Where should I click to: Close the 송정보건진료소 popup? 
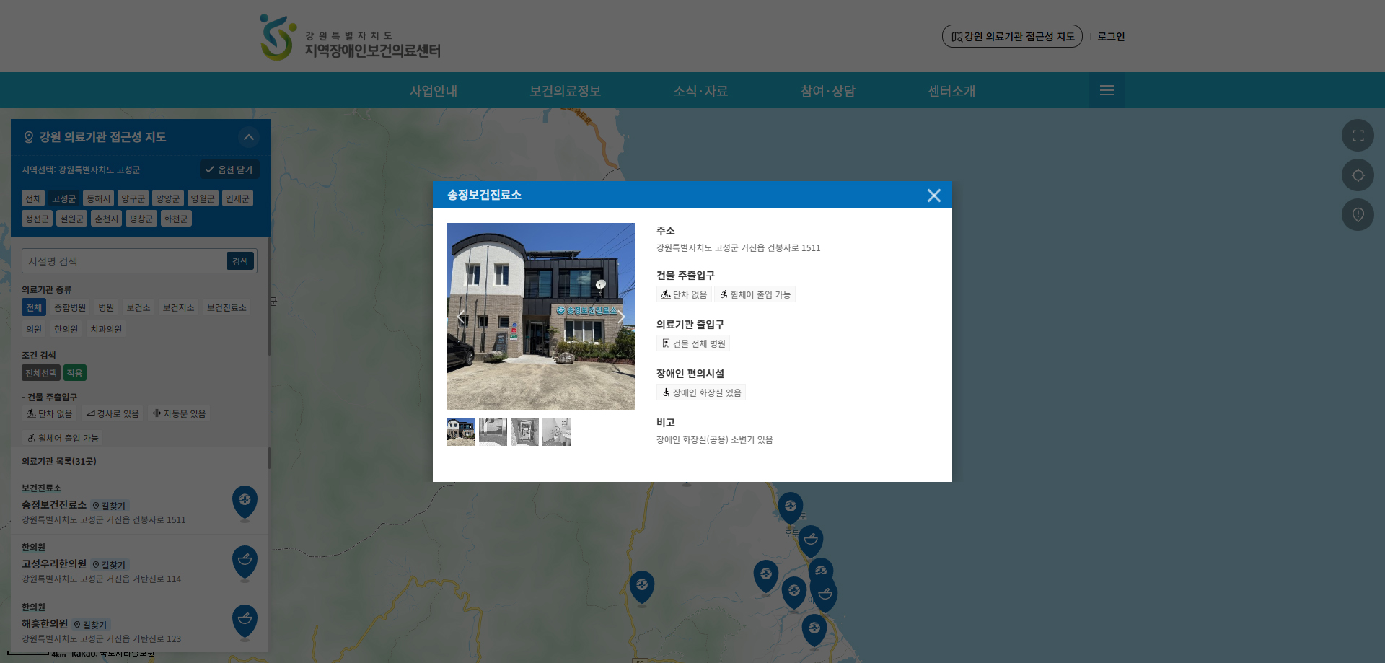tap(933, 196)
